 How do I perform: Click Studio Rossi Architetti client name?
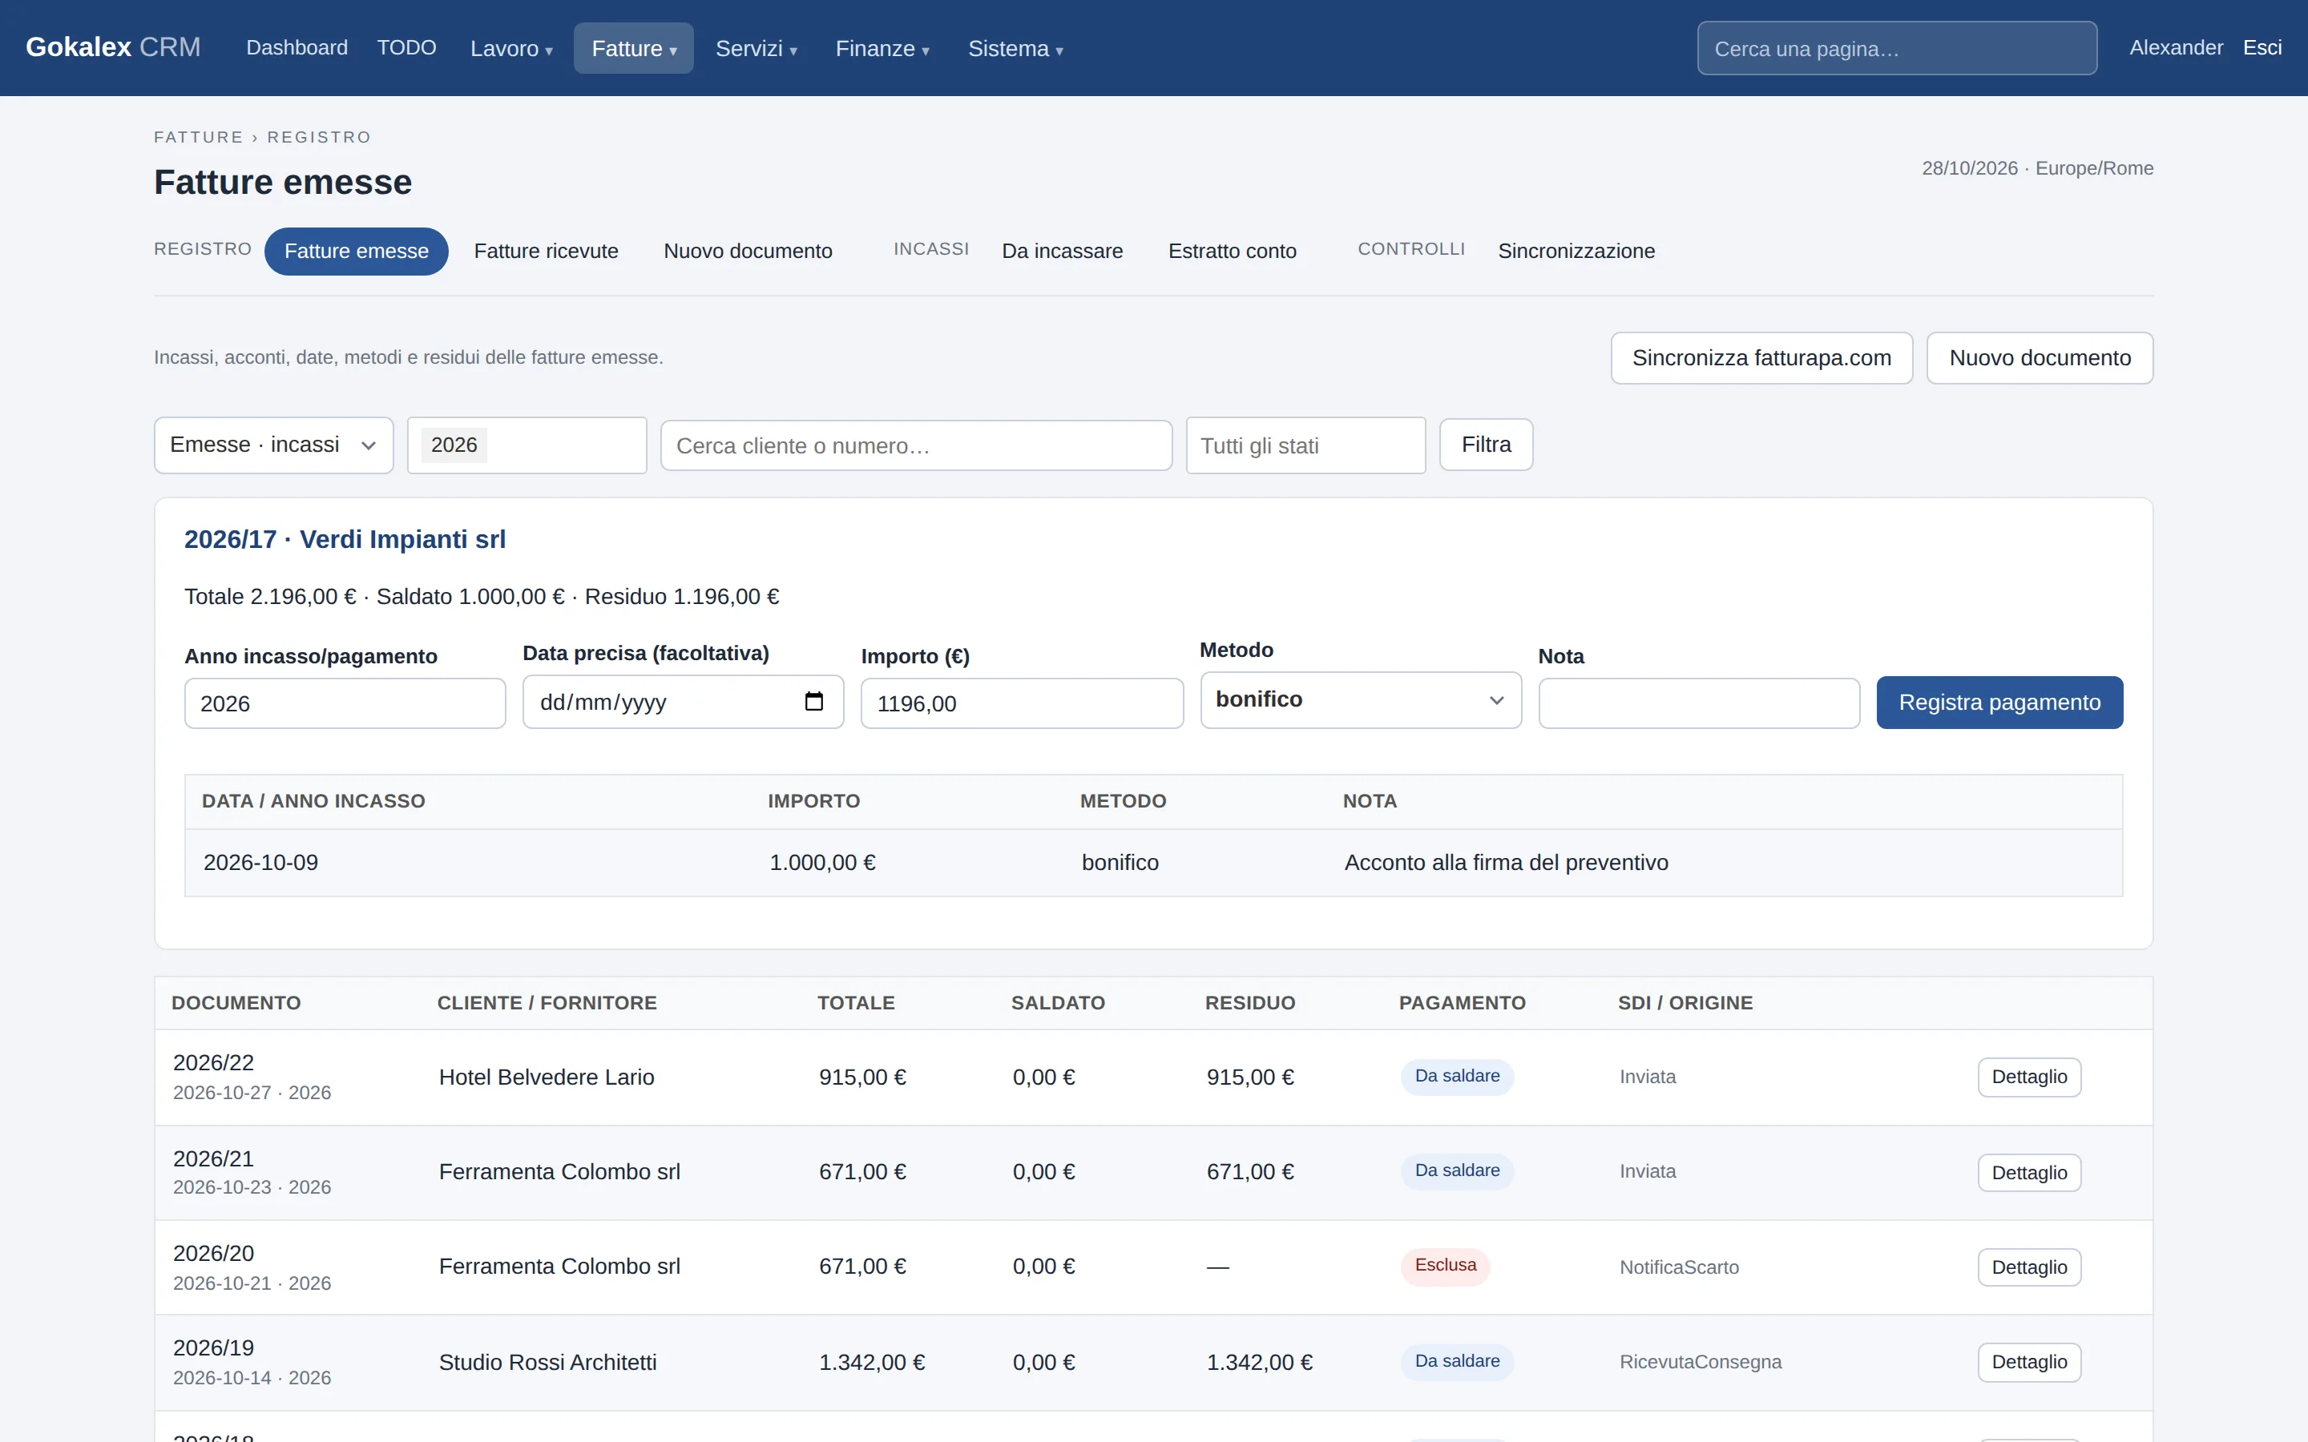point(547,1362)
